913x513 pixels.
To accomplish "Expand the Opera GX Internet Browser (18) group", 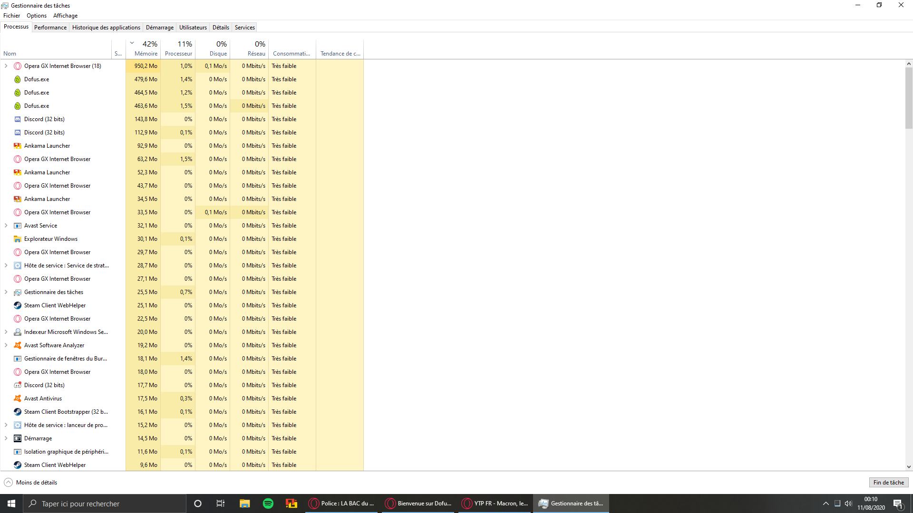I will [x=6, y=66].
